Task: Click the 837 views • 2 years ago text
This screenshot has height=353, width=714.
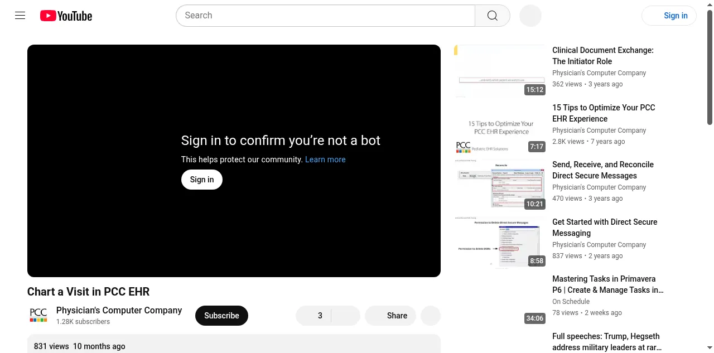Action: (x=587, y=256)
